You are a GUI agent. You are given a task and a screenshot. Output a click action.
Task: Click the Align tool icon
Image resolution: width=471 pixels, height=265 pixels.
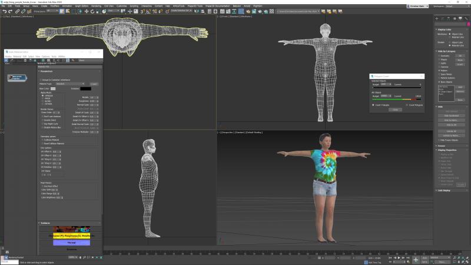[203, 11]
